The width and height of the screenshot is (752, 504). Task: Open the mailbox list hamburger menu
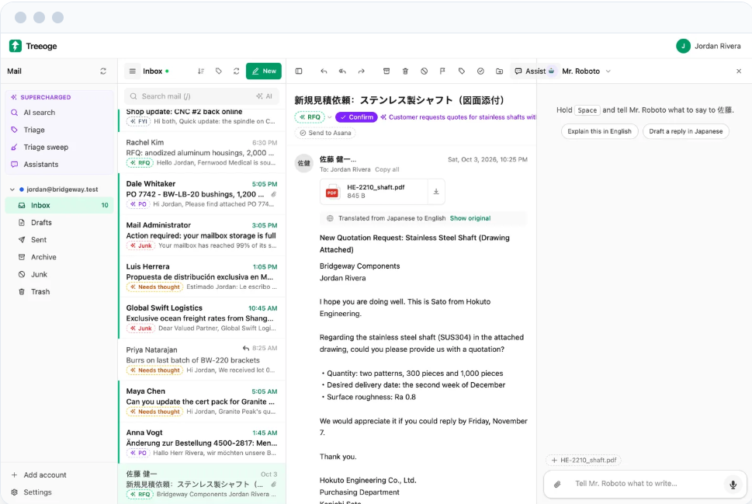coord(133,71)
